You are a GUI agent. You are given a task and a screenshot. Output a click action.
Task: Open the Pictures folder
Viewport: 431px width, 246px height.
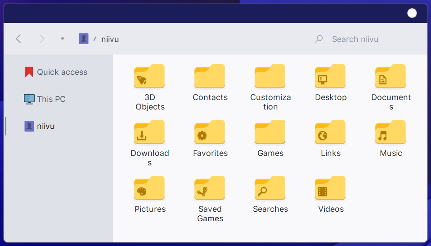click(149, 188)
